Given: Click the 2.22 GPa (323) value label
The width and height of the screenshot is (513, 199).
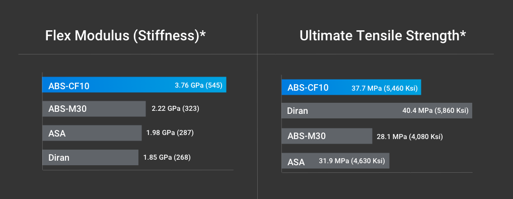Looking at the screenshot, I should [175, 109].
